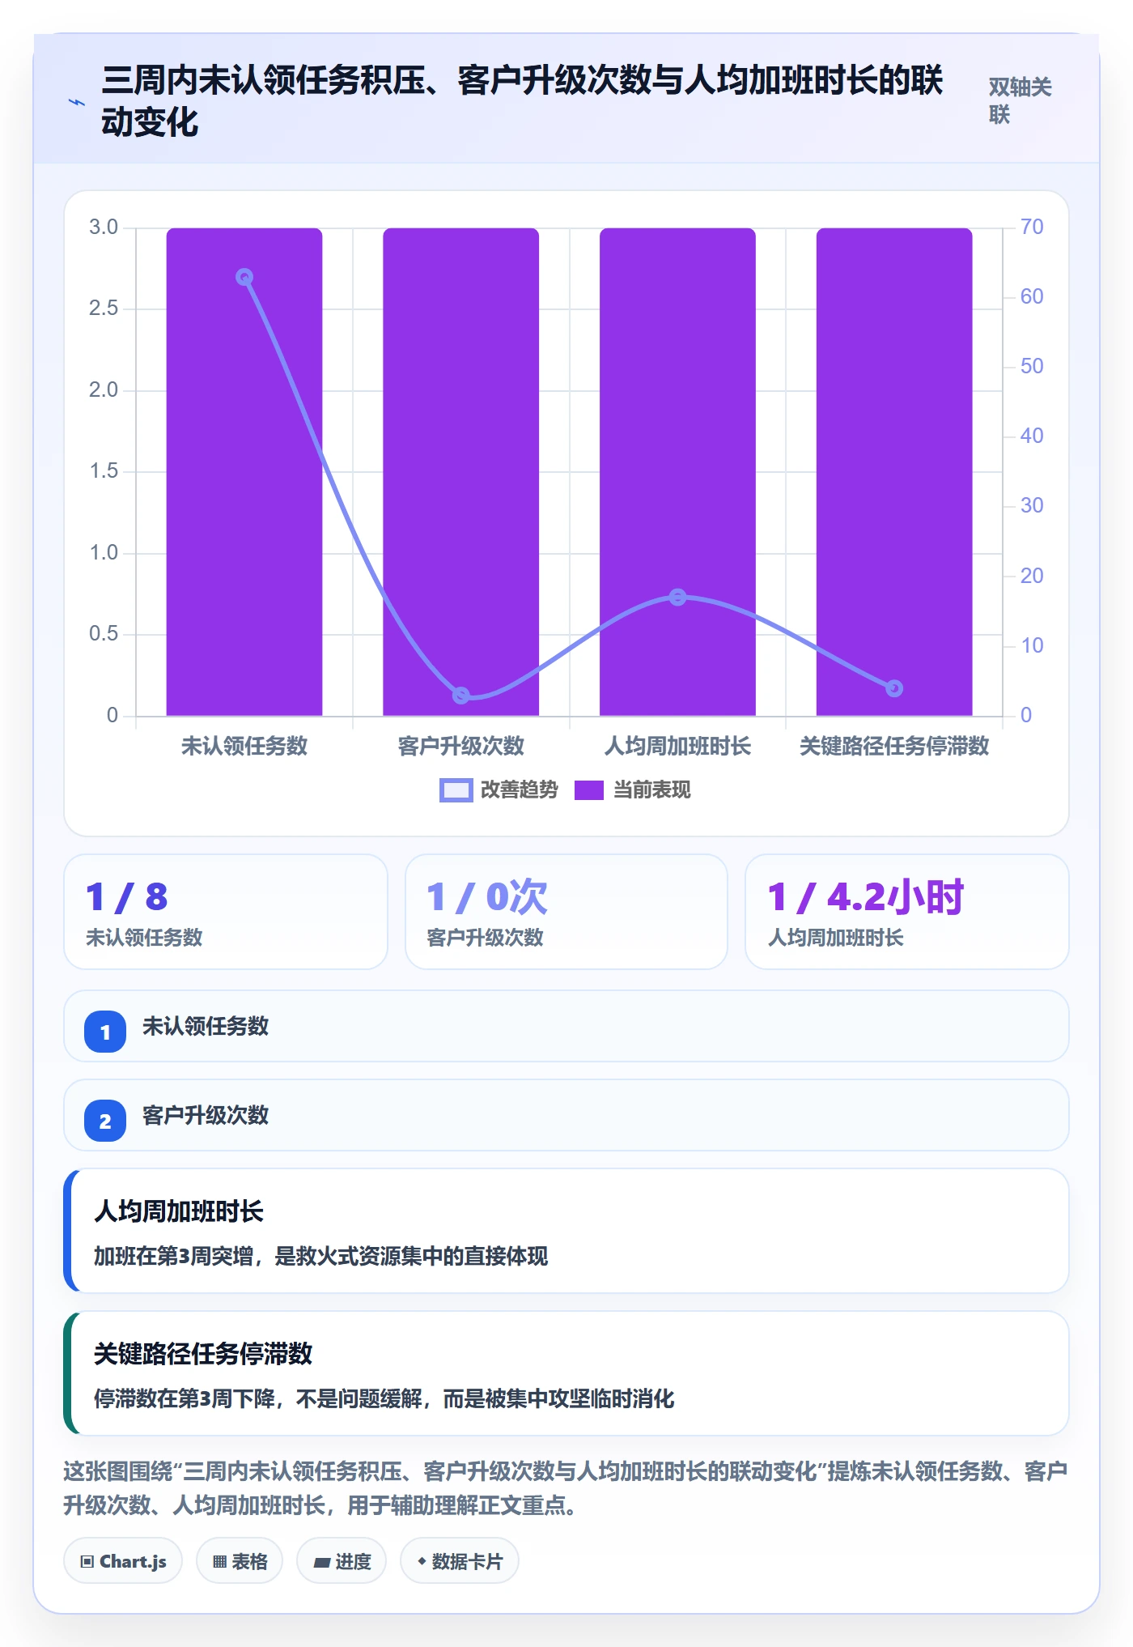Click text 停滞数在第3周下降 description
Screen dimensions: 1133x1647
coord(384,1398)
